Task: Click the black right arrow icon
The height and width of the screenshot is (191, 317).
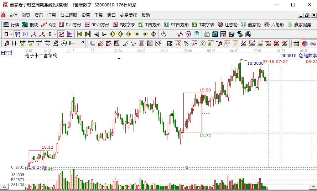Action: coord(104,35)
